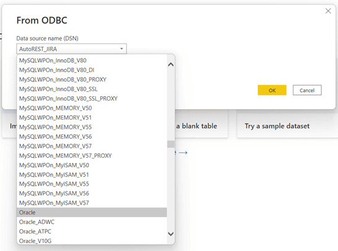
Task: Pick MySQLWPOn_MEMORY_V56
Action: coord(91,136)
